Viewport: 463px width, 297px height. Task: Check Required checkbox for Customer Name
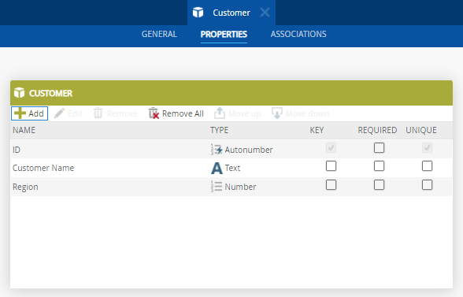[379, 166]
